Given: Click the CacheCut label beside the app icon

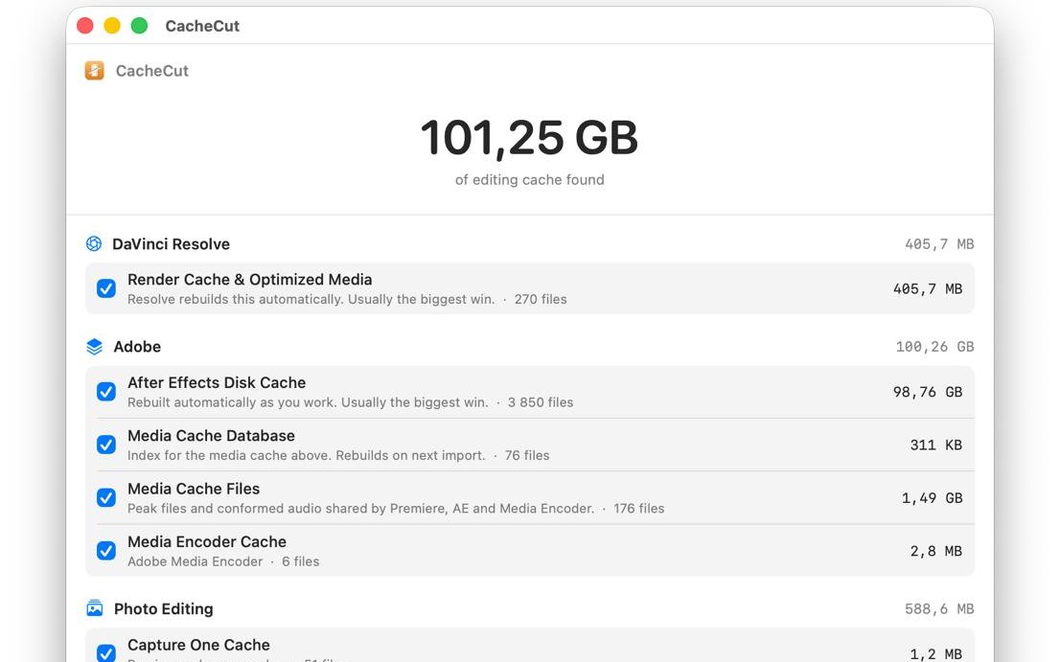Looking at the screenshot, I should [152, 70].
